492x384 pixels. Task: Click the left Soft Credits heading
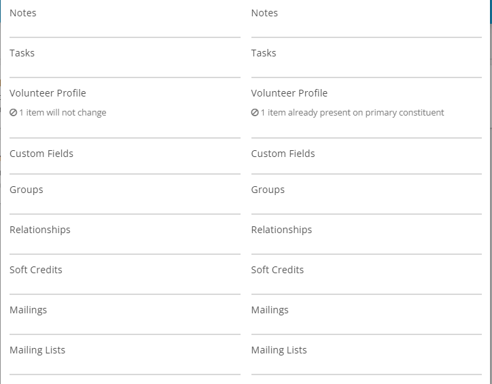click(x=36, y=270)
